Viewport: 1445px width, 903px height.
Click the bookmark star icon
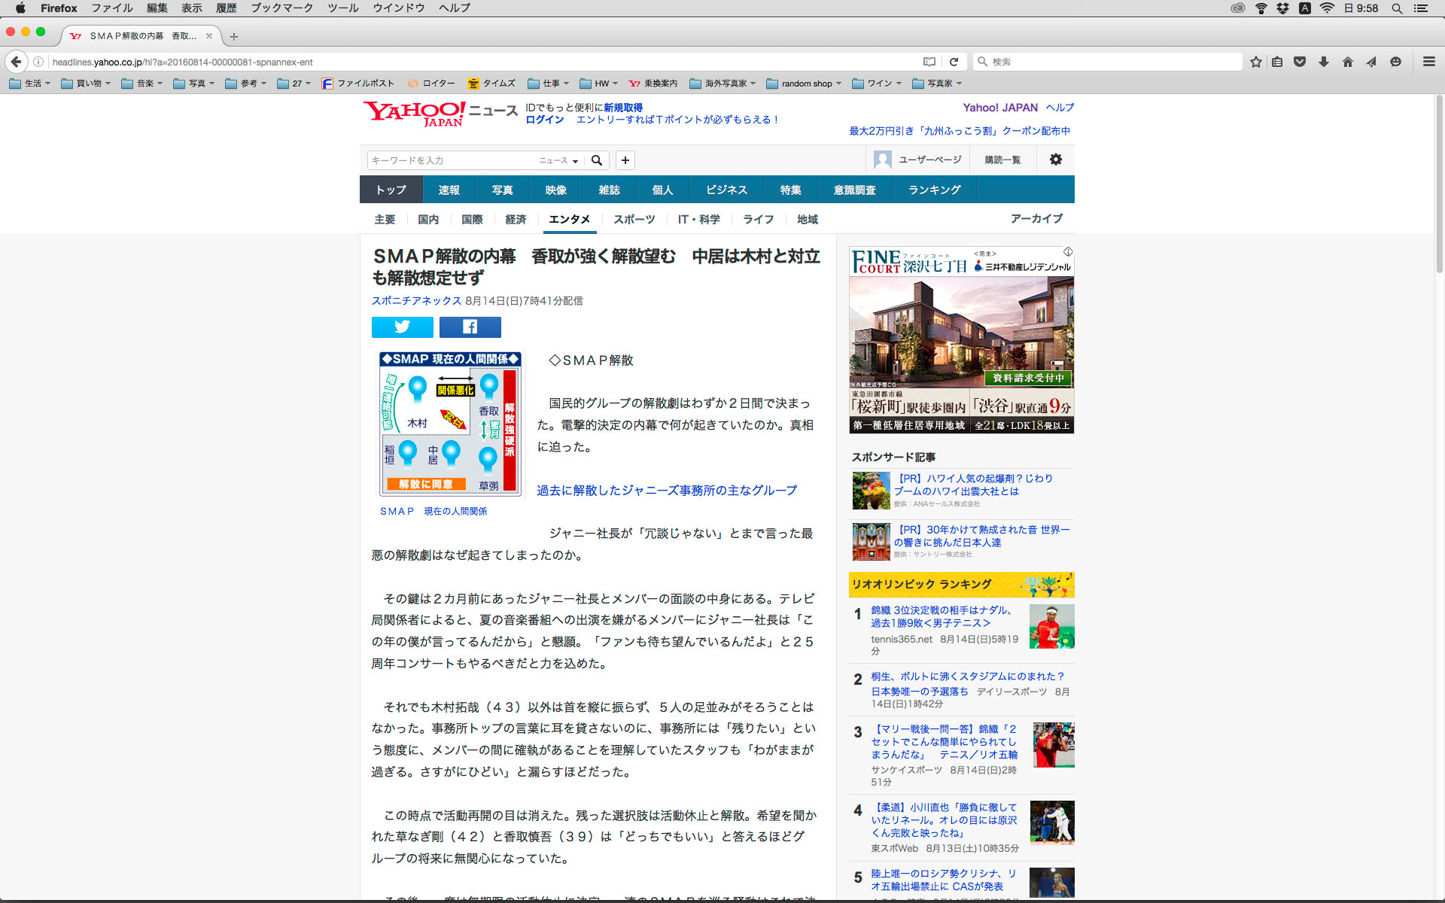pyautogui.click(x=1255, y=62)
